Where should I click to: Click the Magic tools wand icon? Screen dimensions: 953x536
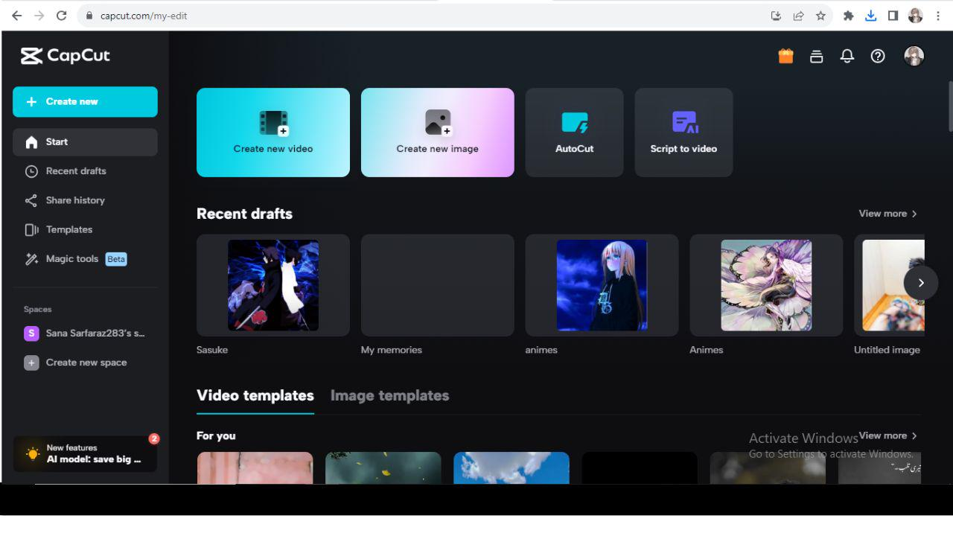[31, 259]
